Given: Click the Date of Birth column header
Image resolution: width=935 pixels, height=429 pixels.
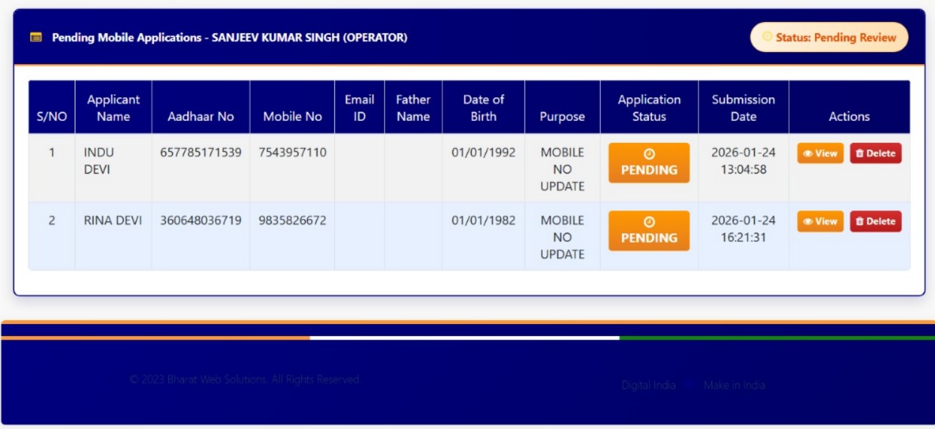Looking at the screenshot, I should point(483,108).
